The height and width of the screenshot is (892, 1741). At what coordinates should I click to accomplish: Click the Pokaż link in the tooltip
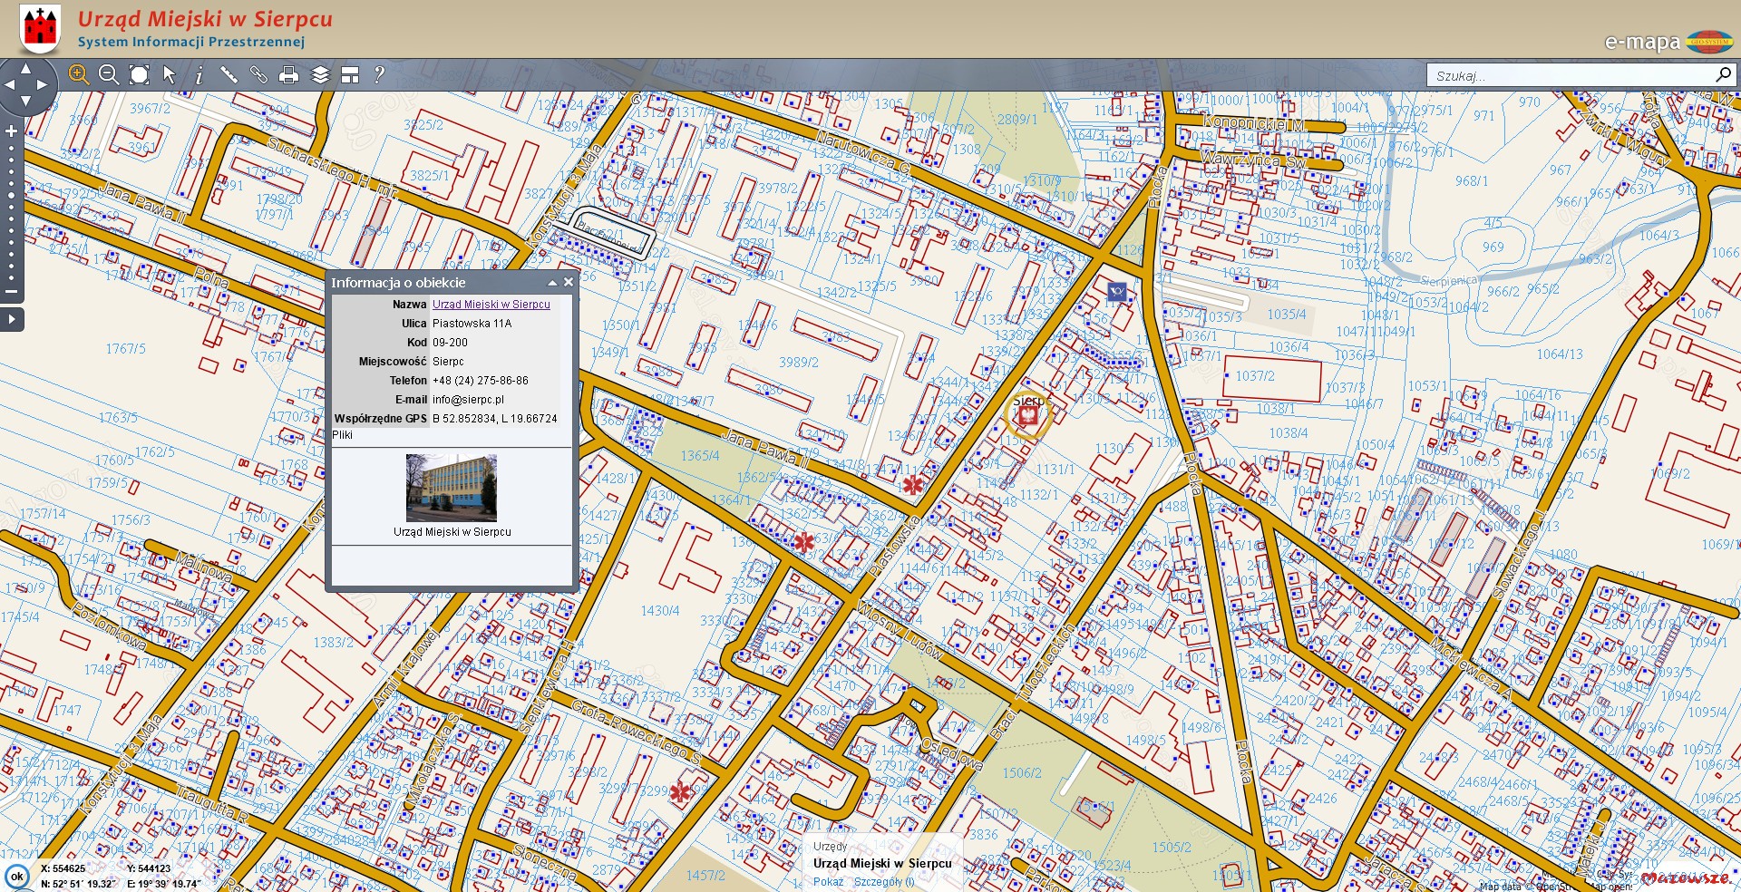[828, 882]
